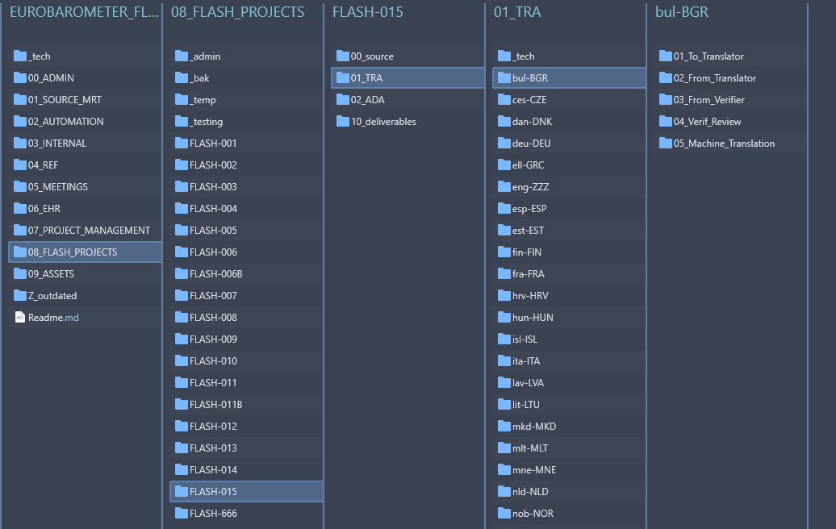836x529 pixels.
Task: Open the _tech folder in the EUROBAROMETER column
Action: [86, 56]
